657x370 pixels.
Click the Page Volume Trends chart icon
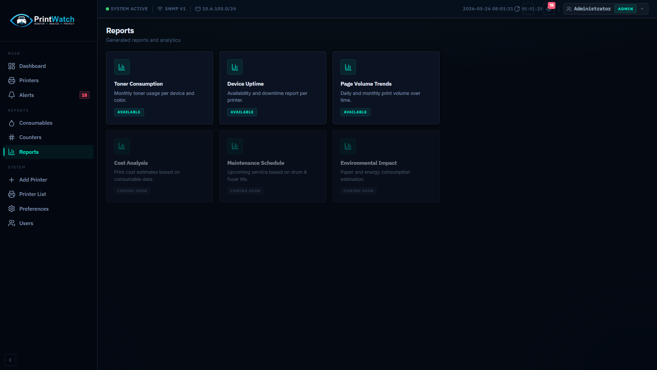(348, 67)
